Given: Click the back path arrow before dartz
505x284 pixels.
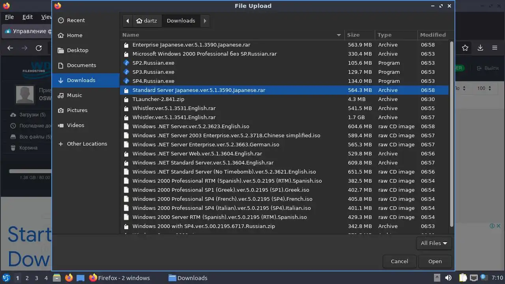Looking at the screenshot, I should click(x=127, y=21).
